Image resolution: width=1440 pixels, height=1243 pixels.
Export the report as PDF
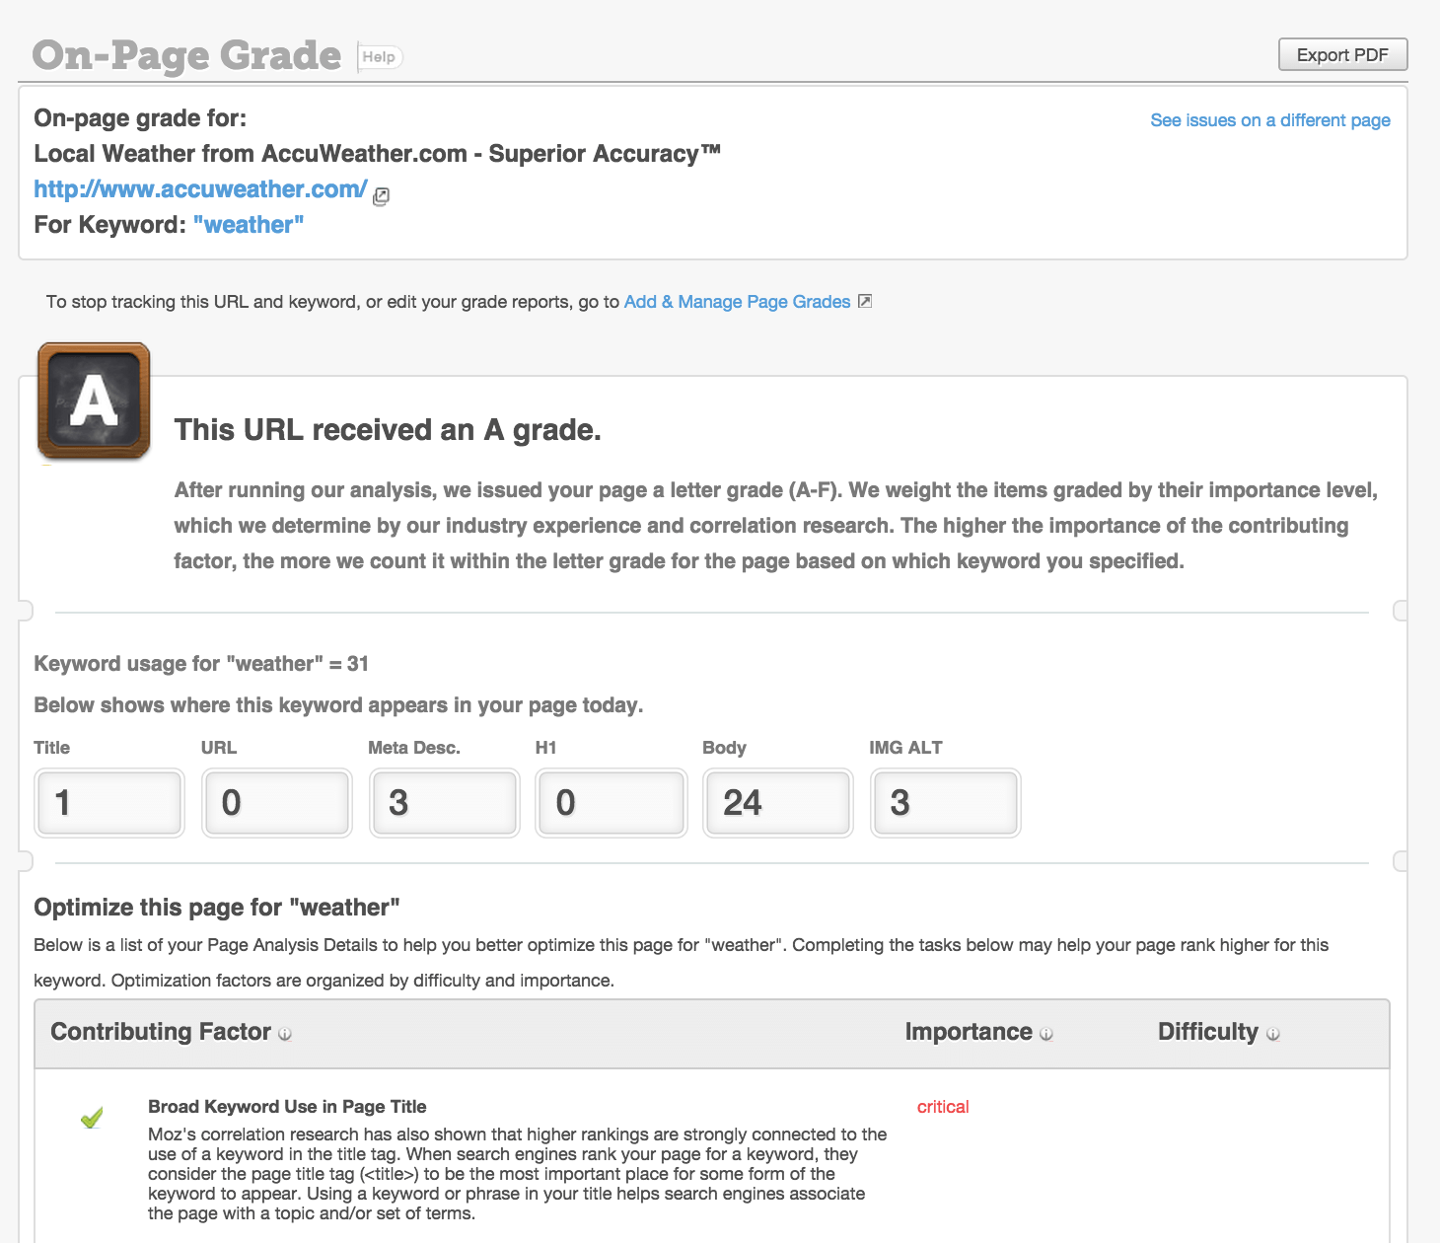tap(1342, 54)
